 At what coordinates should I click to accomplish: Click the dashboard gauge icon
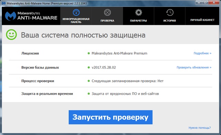point(76,12)
